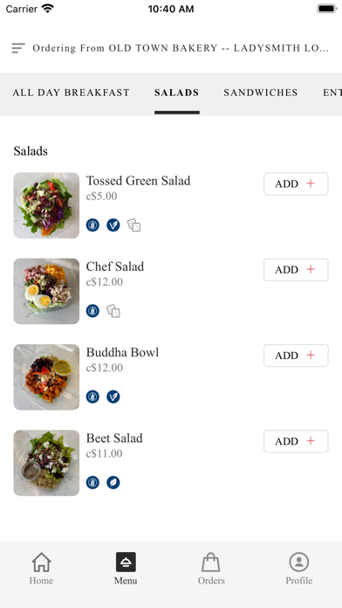This screenshot has width=342, height=608.
Task: Tap the dice icon under Tossed Green Salad
Action: pyautogui.click(x=134, y=225)
